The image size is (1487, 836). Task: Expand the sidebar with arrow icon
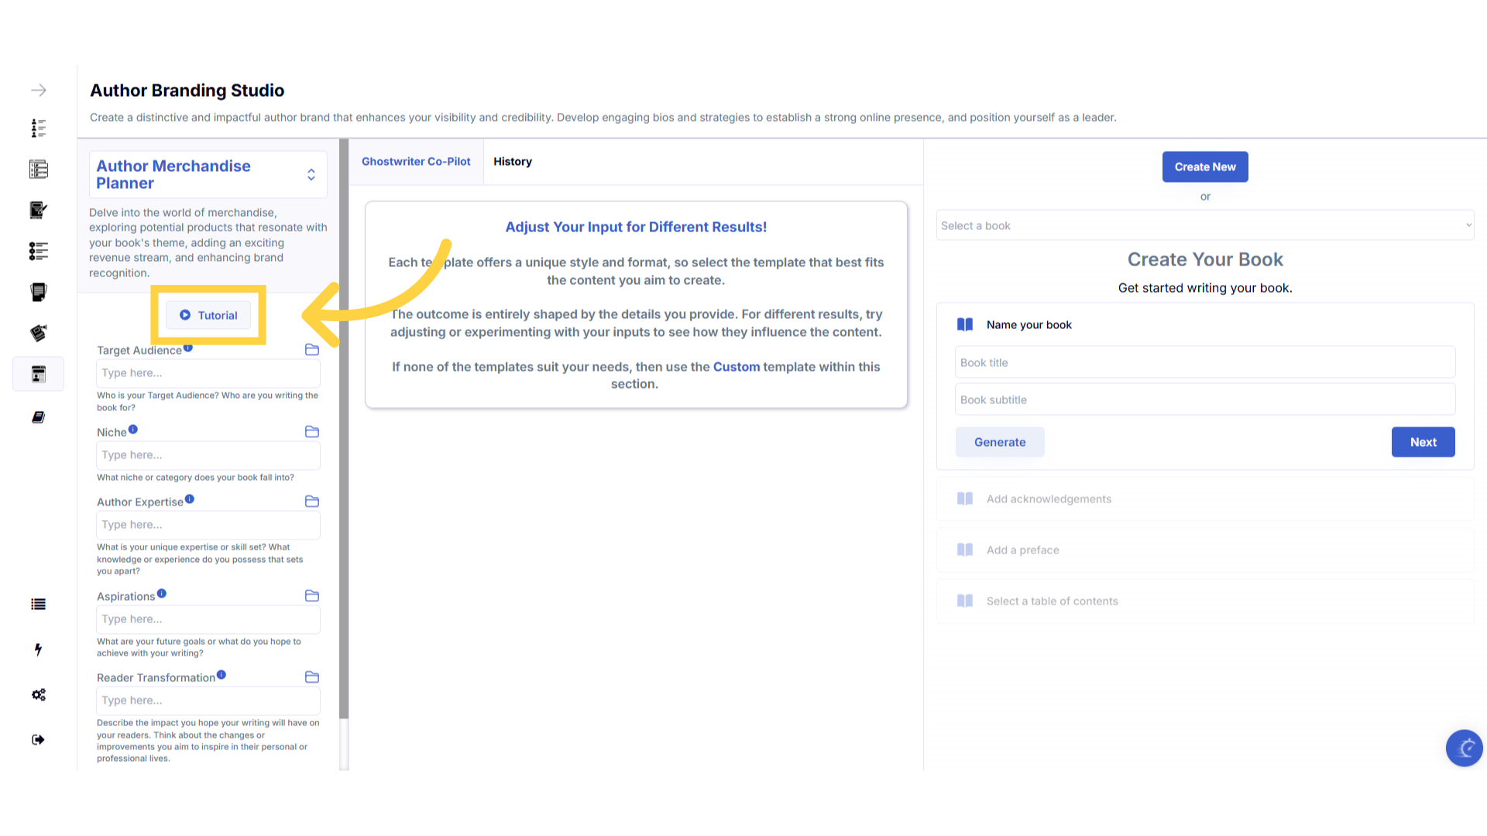[39, 91]
